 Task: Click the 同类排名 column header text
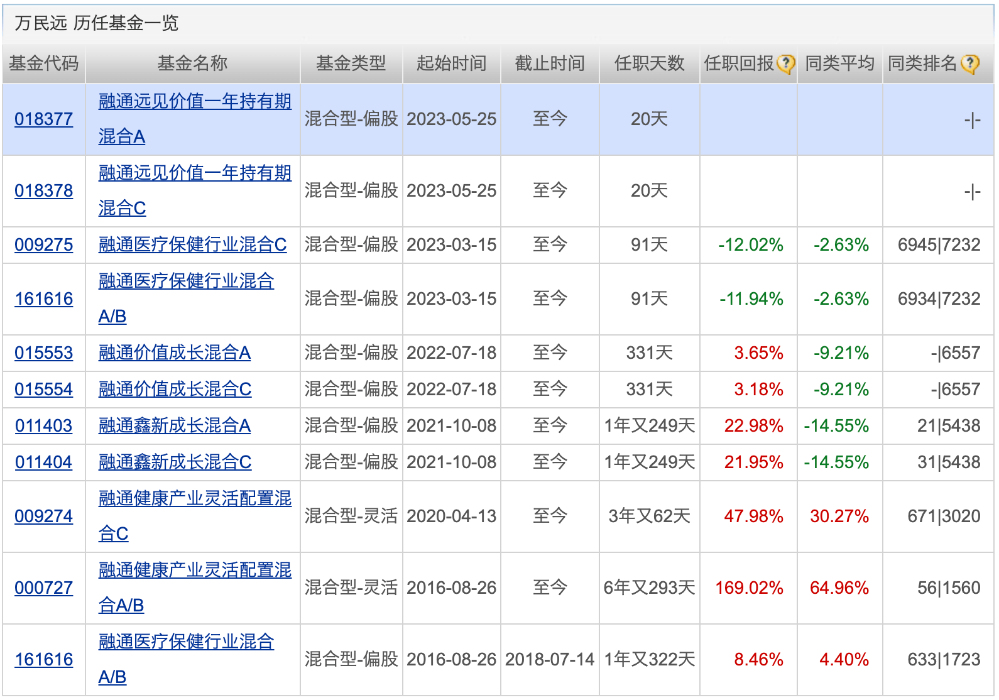click(x=923, y=63)
